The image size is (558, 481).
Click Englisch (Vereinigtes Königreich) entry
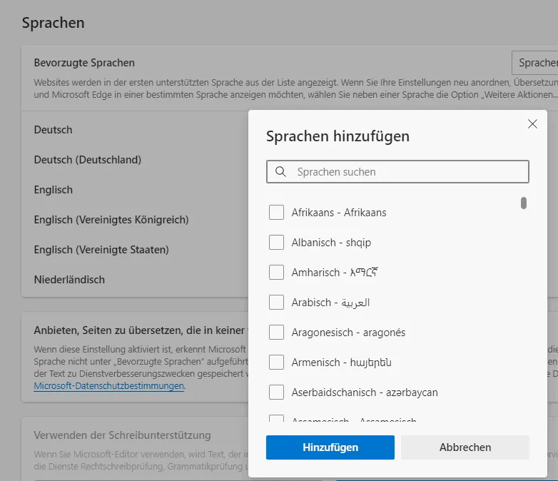click(111, 220)
